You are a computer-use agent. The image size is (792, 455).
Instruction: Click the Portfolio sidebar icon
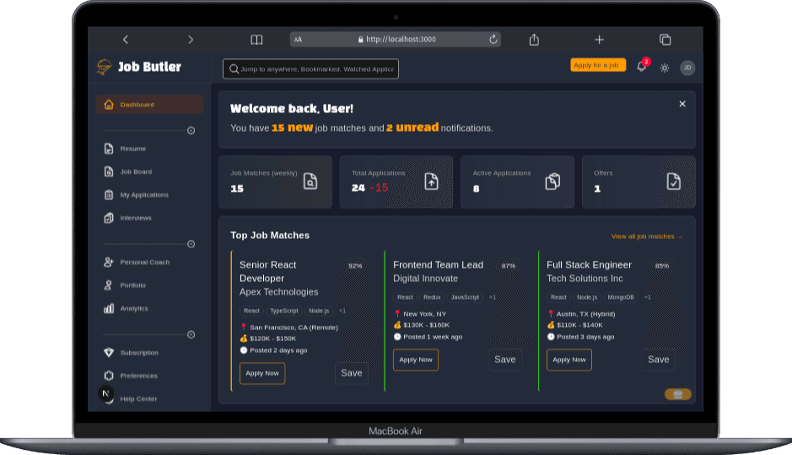[x=108, y=285]
